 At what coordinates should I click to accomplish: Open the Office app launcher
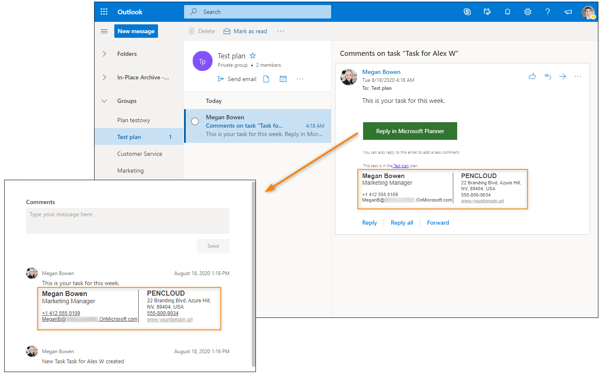(104, 11)
